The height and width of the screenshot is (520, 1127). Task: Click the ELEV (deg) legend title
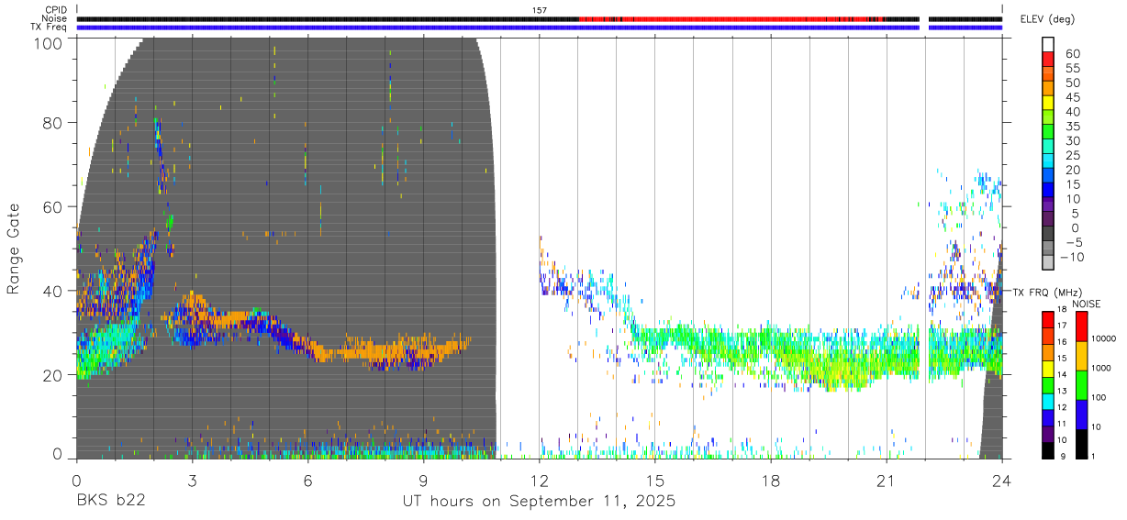[x=1047, y=18]
